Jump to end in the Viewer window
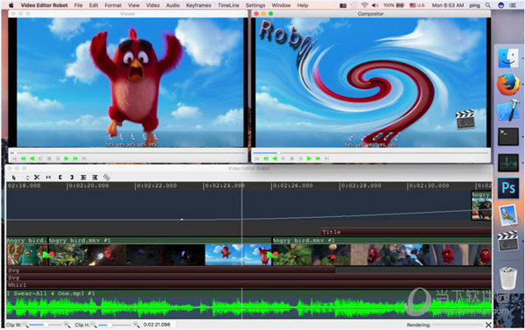Screen dimensions: 525x330 (84, 158)
